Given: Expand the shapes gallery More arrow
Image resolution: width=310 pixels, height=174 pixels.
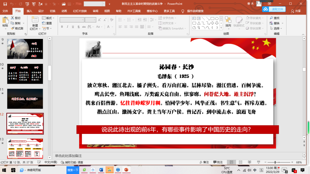Looking at the screenshot, I should click(x=221, y=28).
